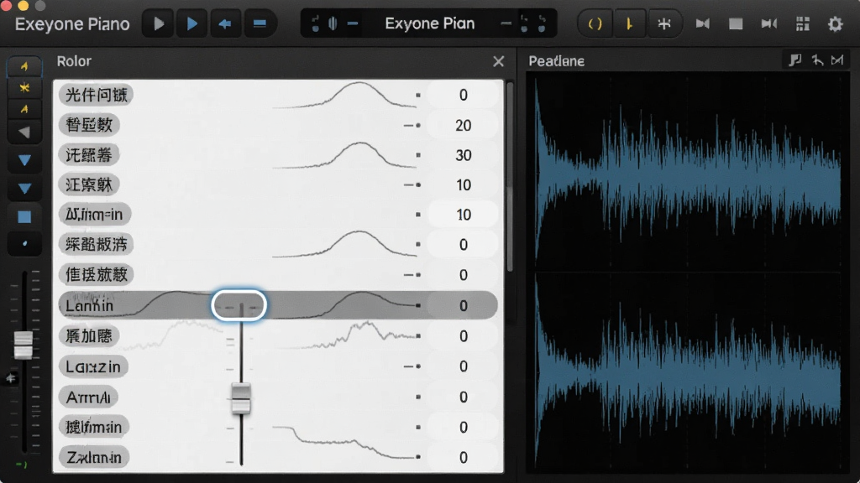The height and width of the screenshot is (483, 860).
Task: Toggle the yellow parentheses loop button
Action: pyautogui.click(x=595, y=23)
